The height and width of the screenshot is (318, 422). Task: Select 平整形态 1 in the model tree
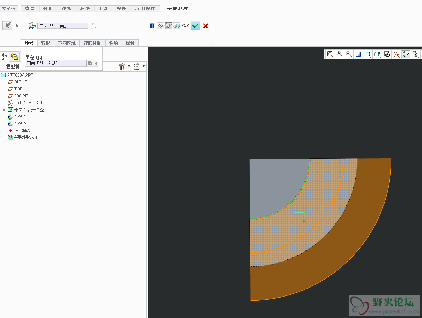click(23, 137)
